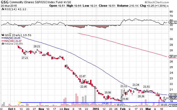The width and height of the screenshot is (177, 110).
Task: Click the 'MA(200) 26.87' legend entry
Action: [x=13, y=41]
